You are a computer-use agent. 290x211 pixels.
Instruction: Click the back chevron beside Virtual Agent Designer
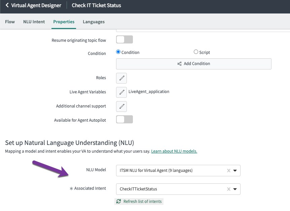click(x=7, y=5)
